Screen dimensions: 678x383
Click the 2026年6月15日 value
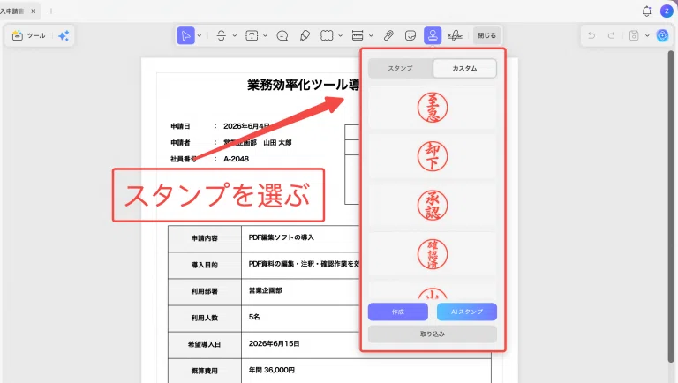[275, 343]
